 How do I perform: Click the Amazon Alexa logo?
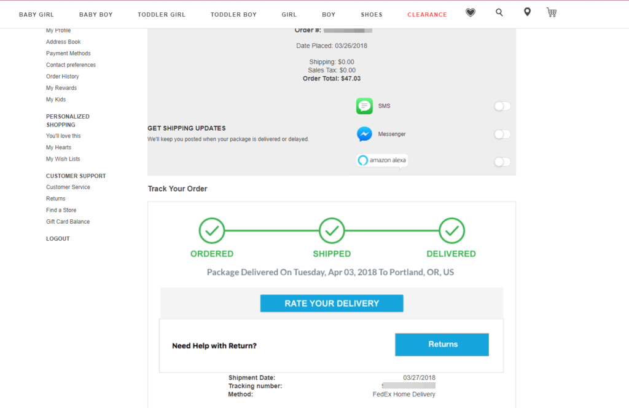[x=381, y=161]
